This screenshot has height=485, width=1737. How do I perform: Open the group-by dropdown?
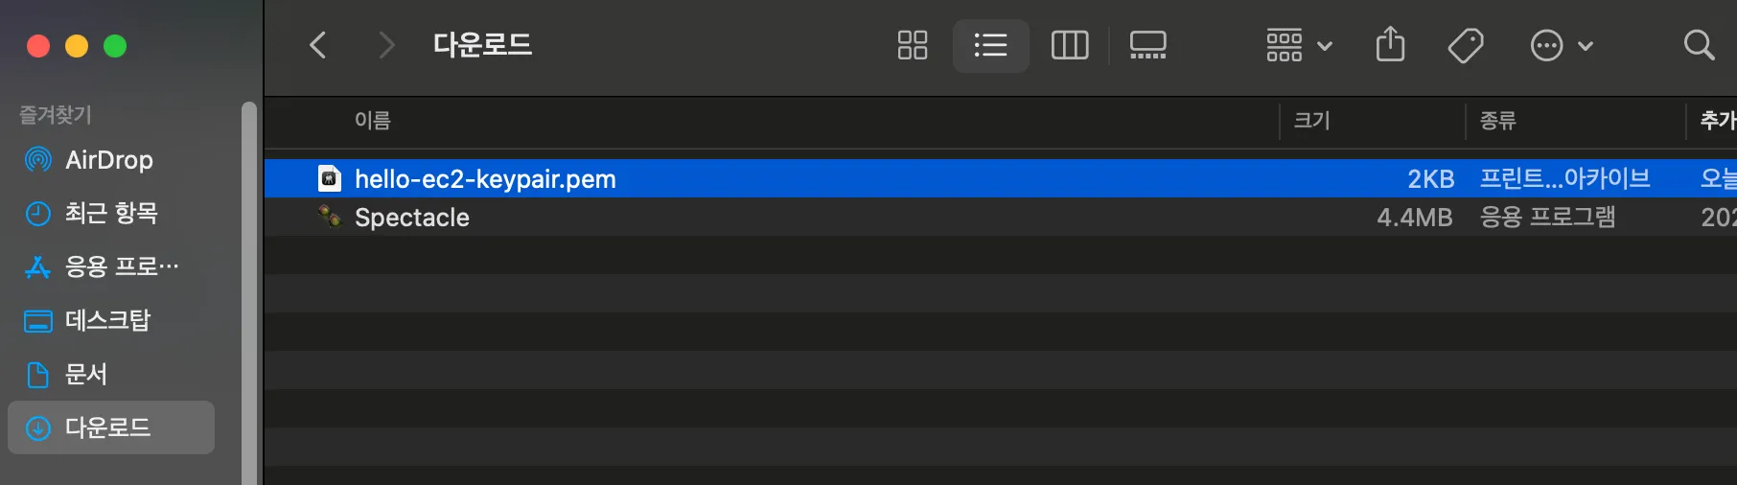1299,45
